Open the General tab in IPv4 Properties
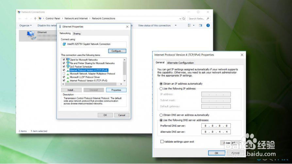Image resolution: width=292 pixels, height=164 pixels. click(160, 62)
